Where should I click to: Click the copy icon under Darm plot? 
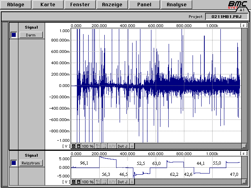coord(98,146)
